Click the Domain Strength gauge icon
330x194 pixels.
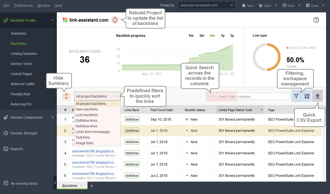click(6, 133)
